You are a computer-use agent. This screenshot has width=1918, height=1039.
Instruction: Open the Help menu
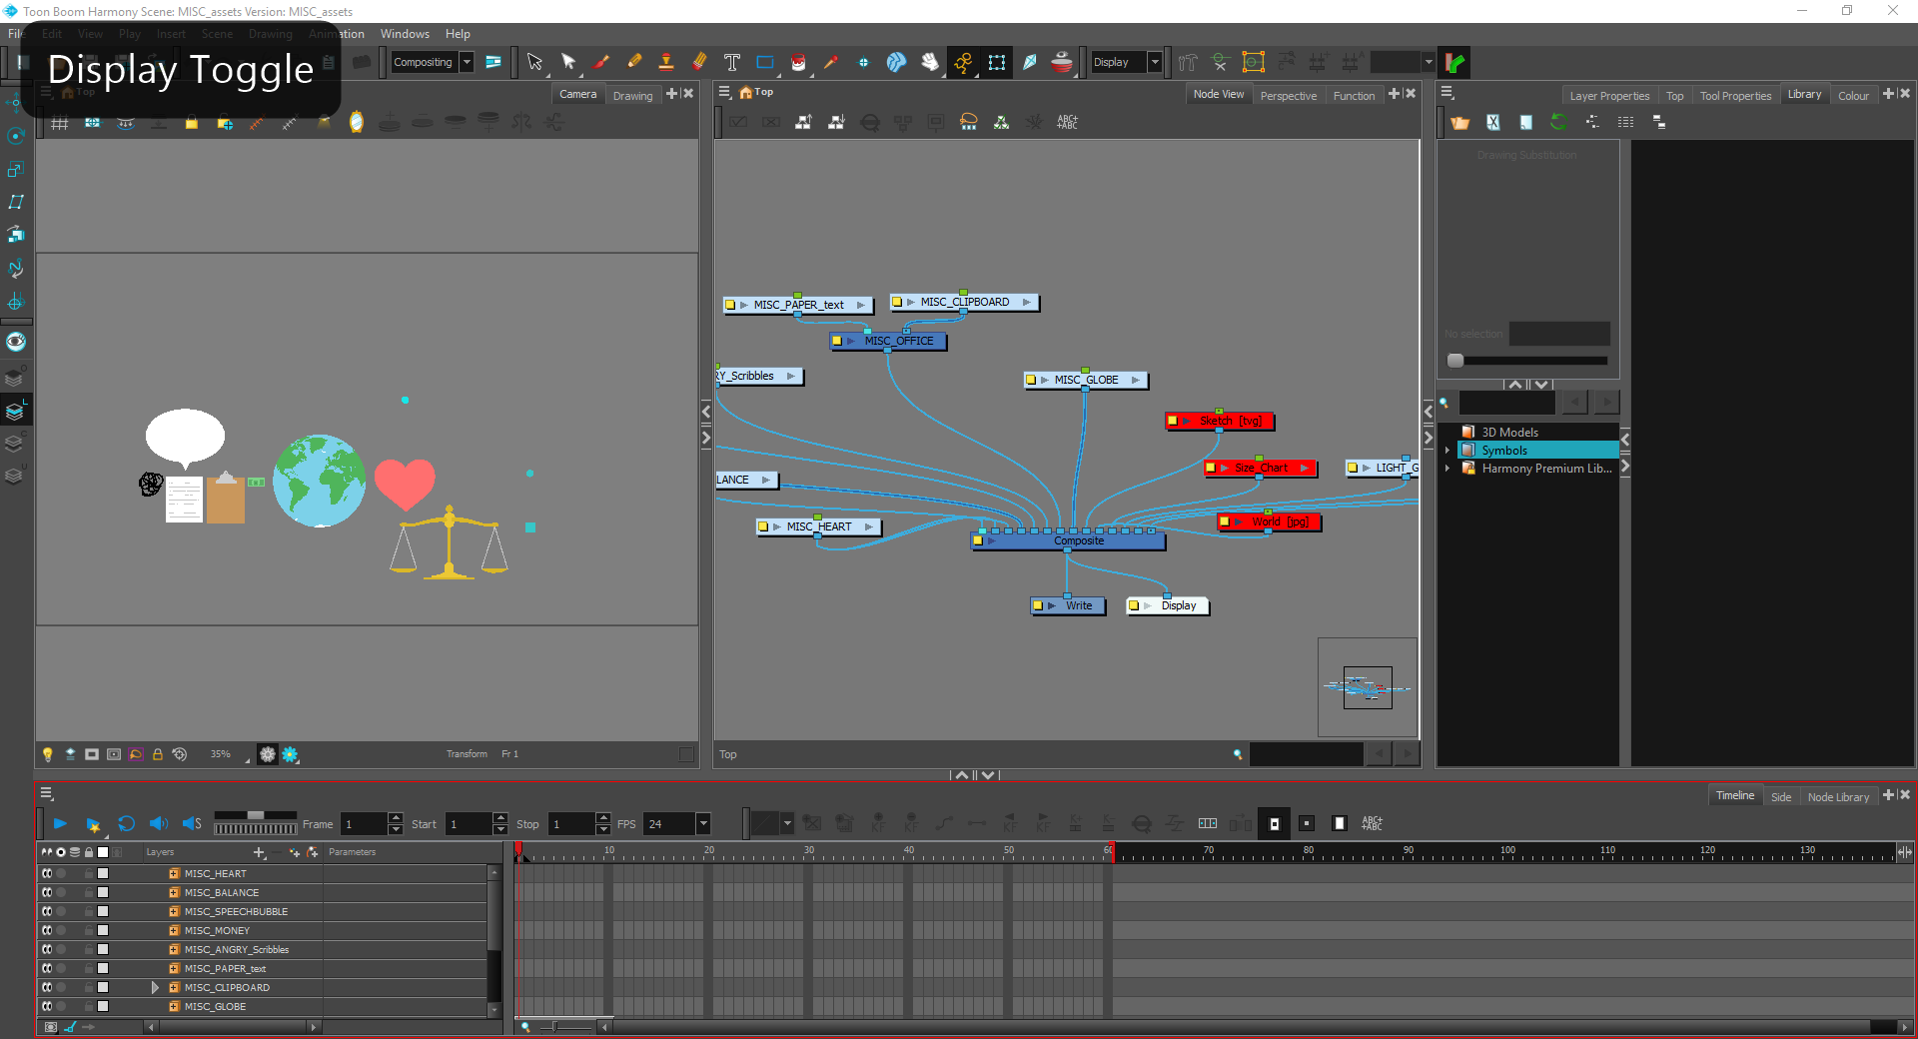[x=458, y=34]
